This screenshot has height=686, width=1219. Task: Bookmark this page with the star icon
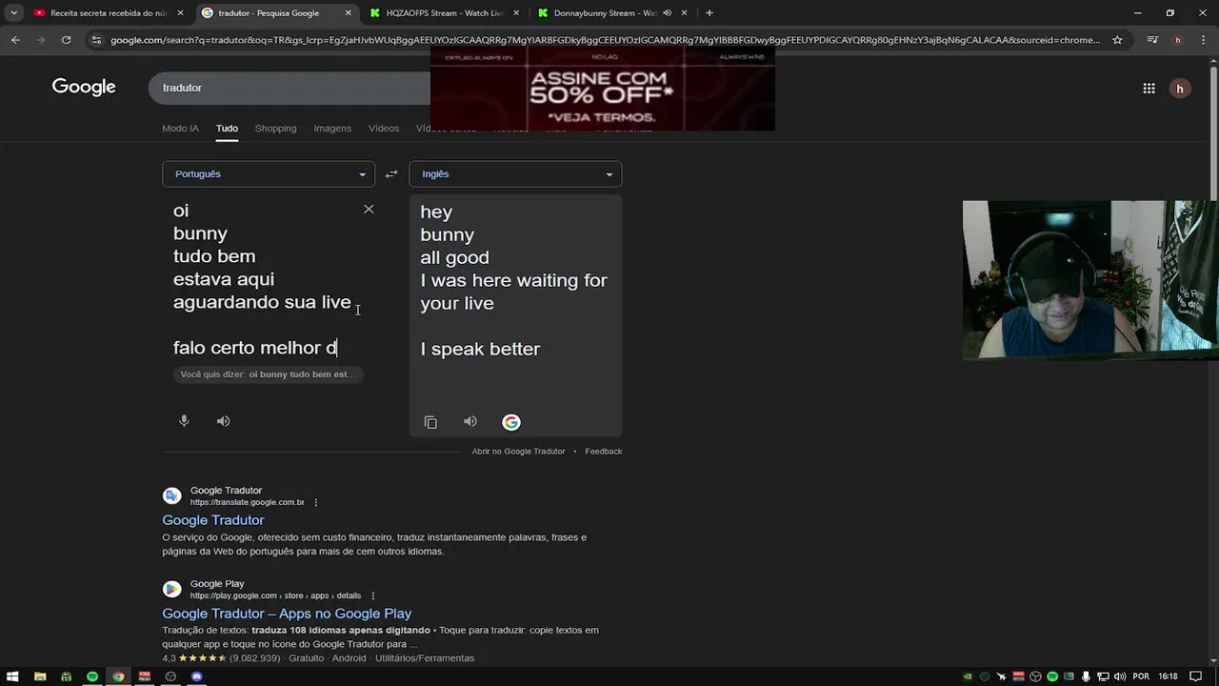point(1117,40)
